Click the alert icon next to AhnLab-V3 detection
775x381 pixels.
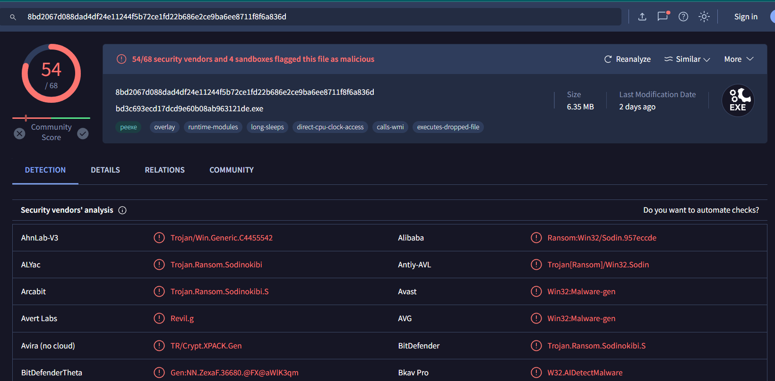point(159,238)
